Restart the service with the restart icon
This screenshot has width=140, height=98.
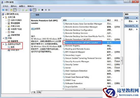click(49, 10)
